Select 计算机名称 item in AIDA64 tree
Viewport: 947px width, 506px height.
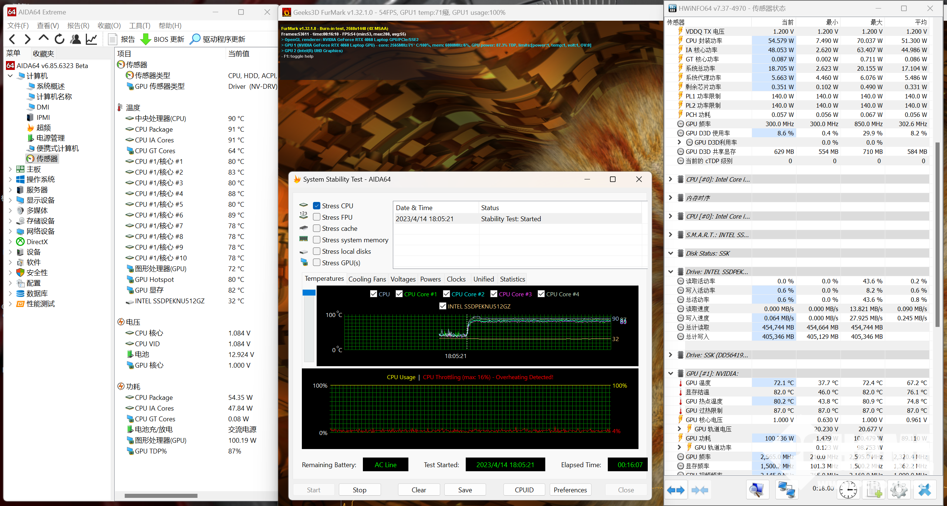point(50,97)
